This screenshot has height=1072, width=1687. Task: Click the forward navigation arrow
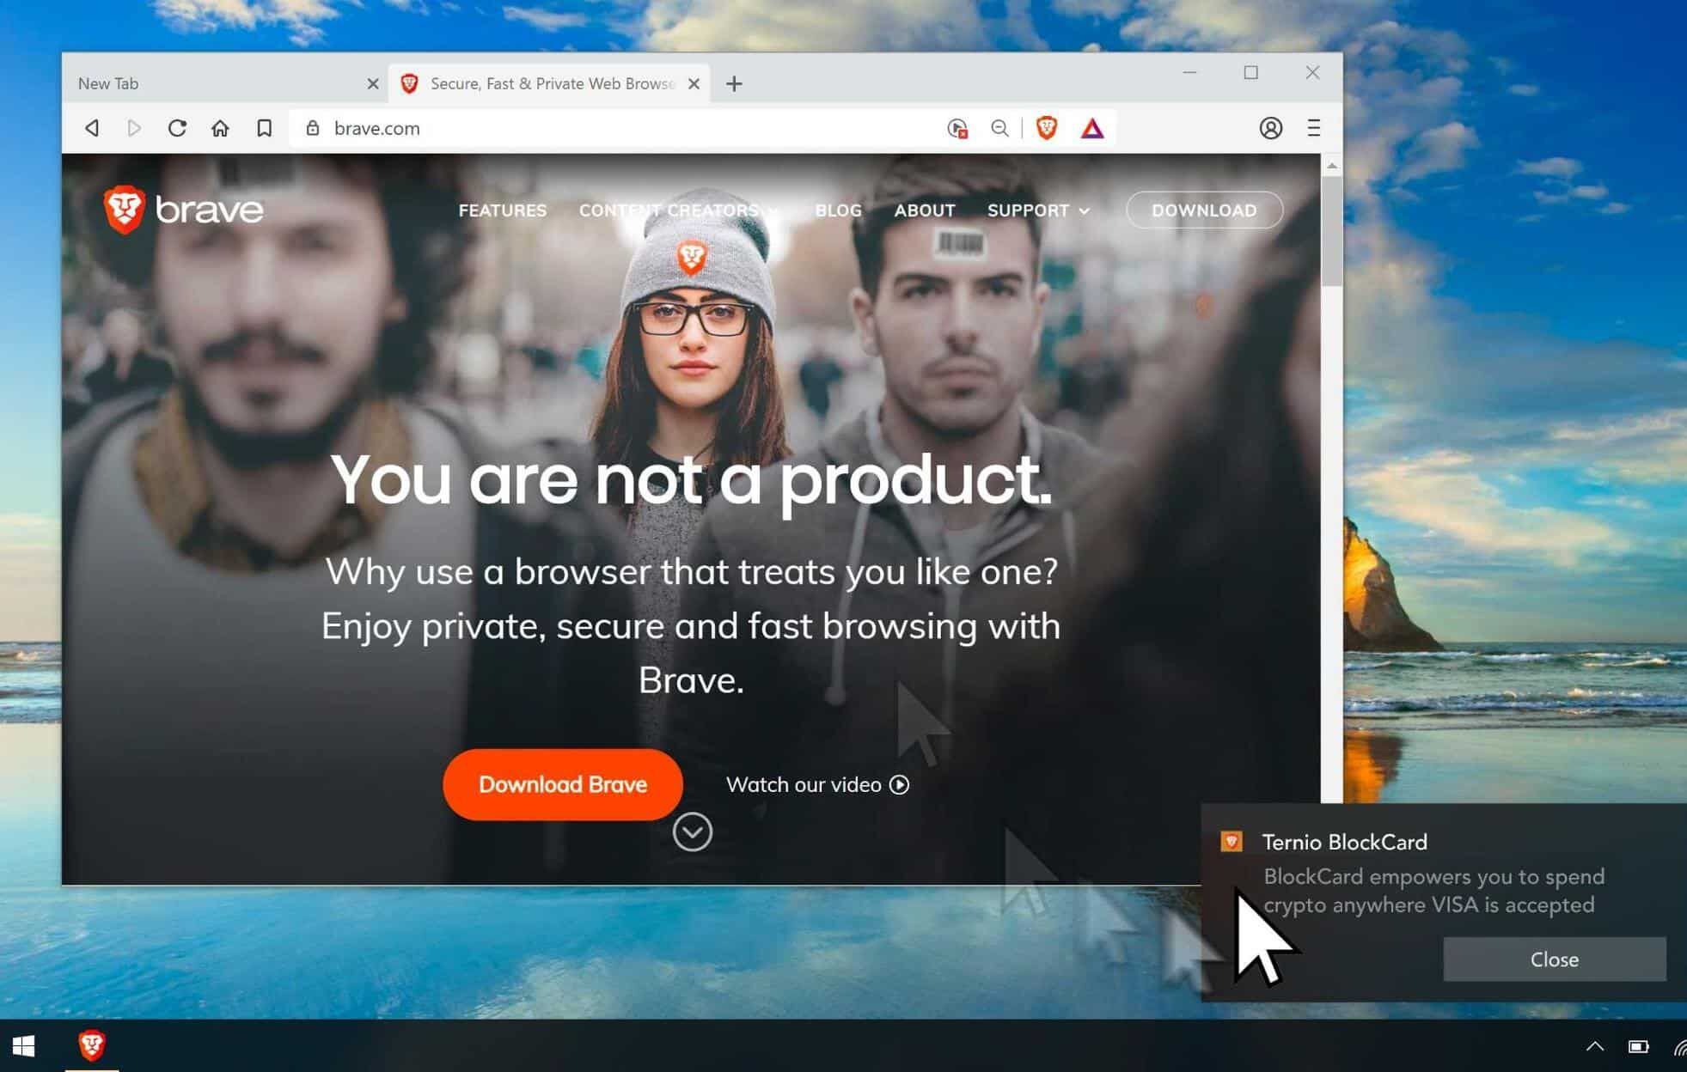pyautogui.click(x=134, y=128)
